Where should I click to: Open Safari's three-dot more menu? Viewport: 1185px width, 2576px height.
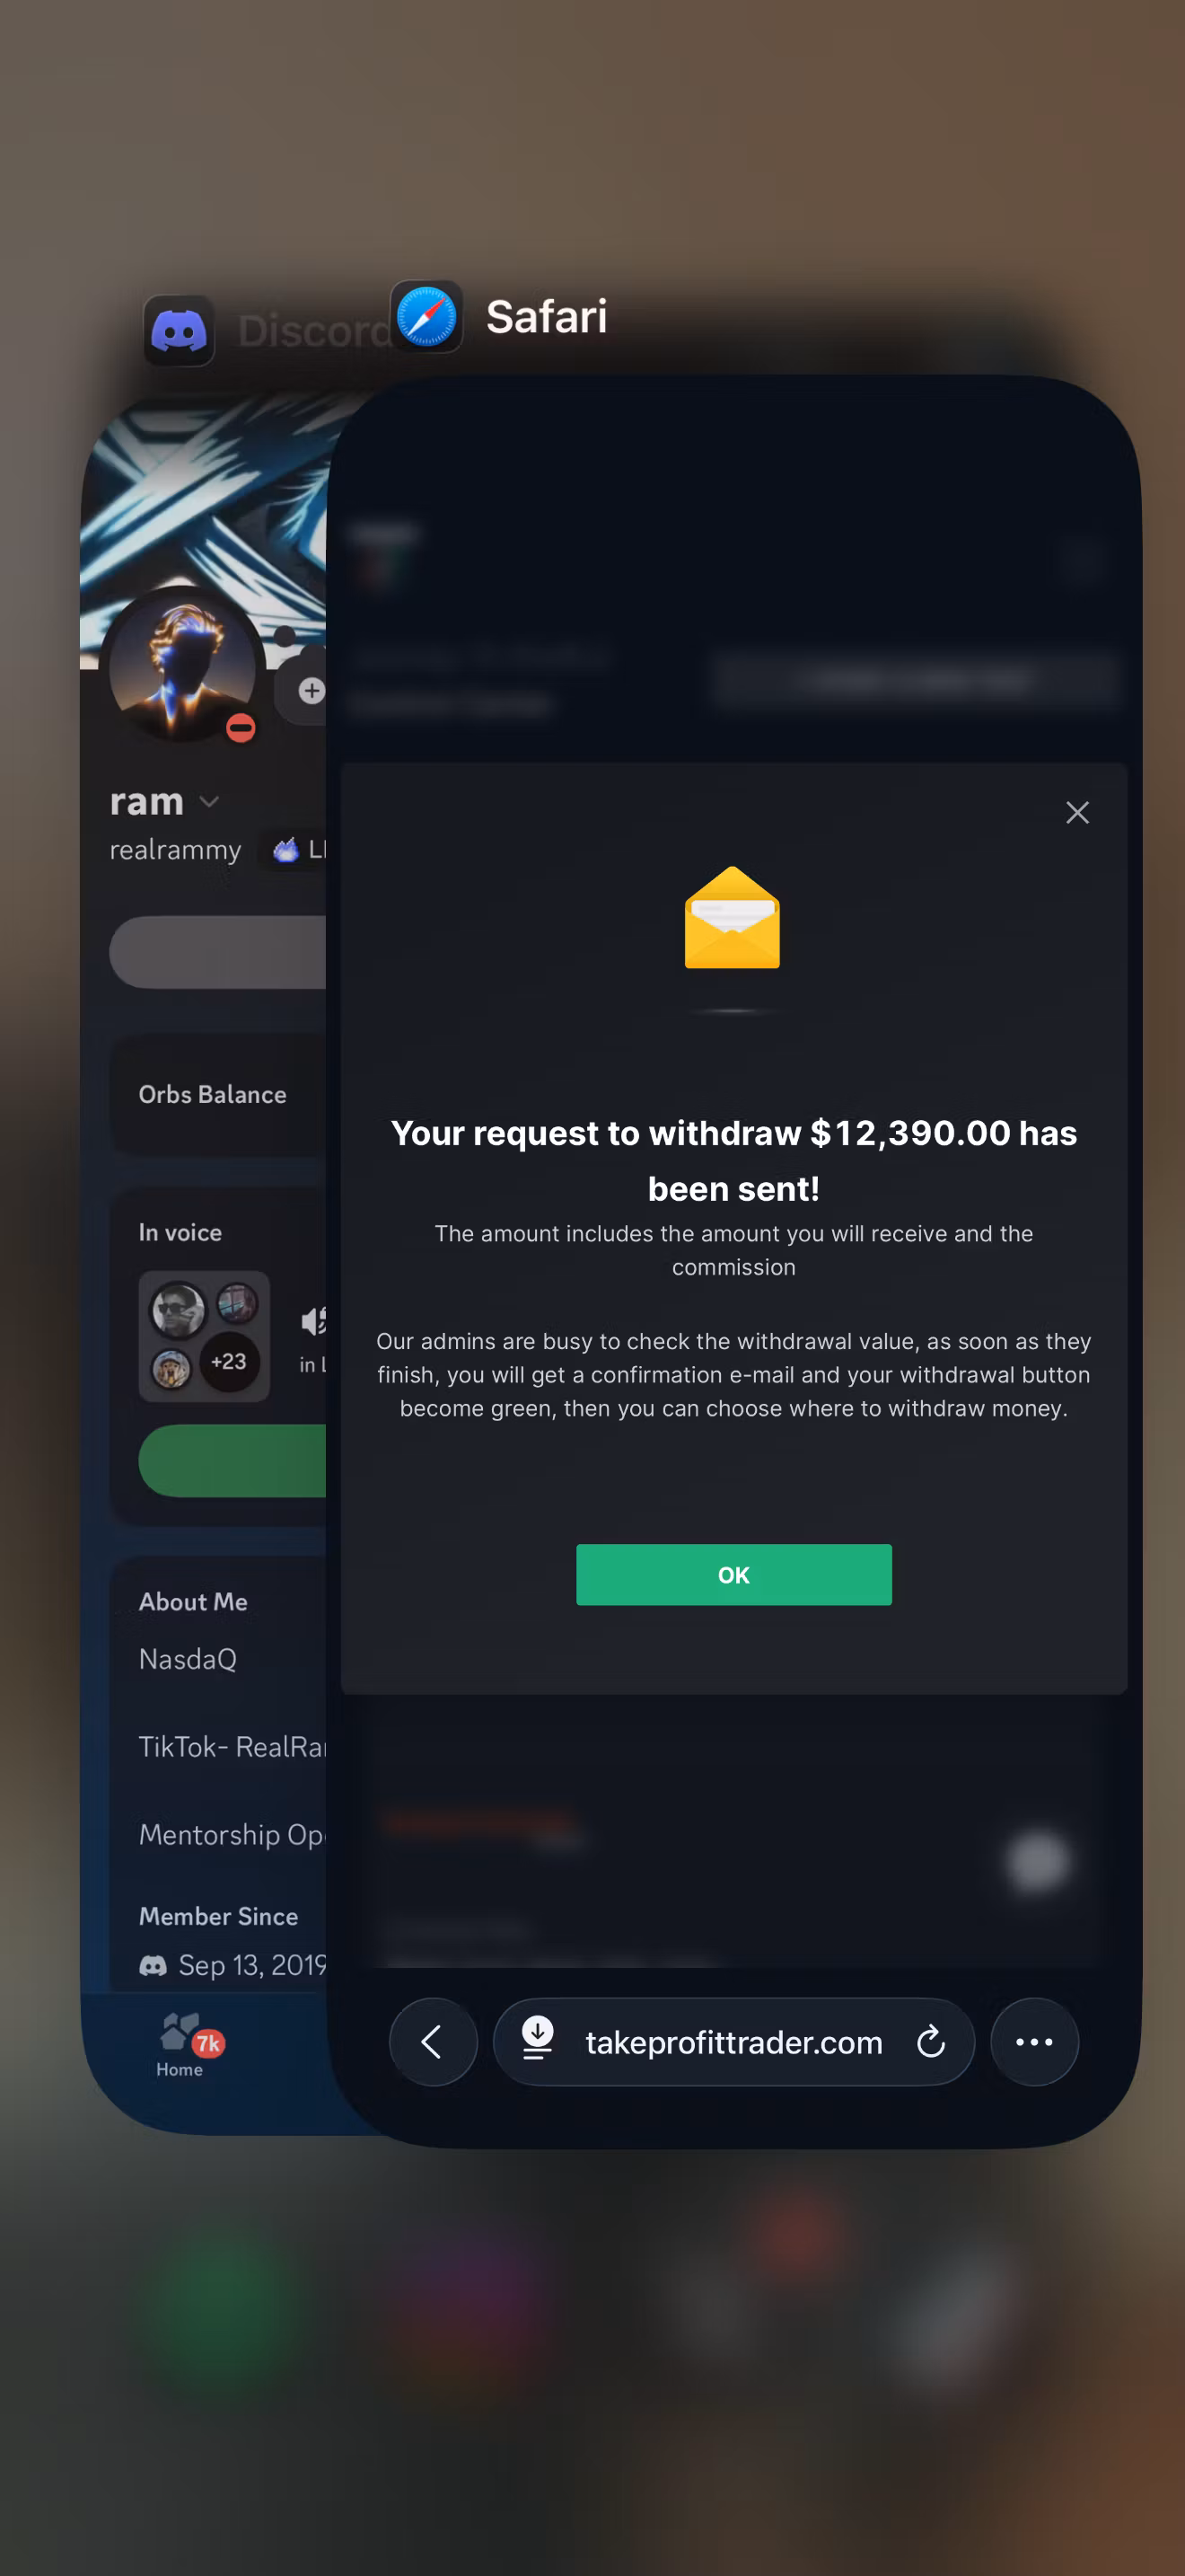click(1034, 2042)
